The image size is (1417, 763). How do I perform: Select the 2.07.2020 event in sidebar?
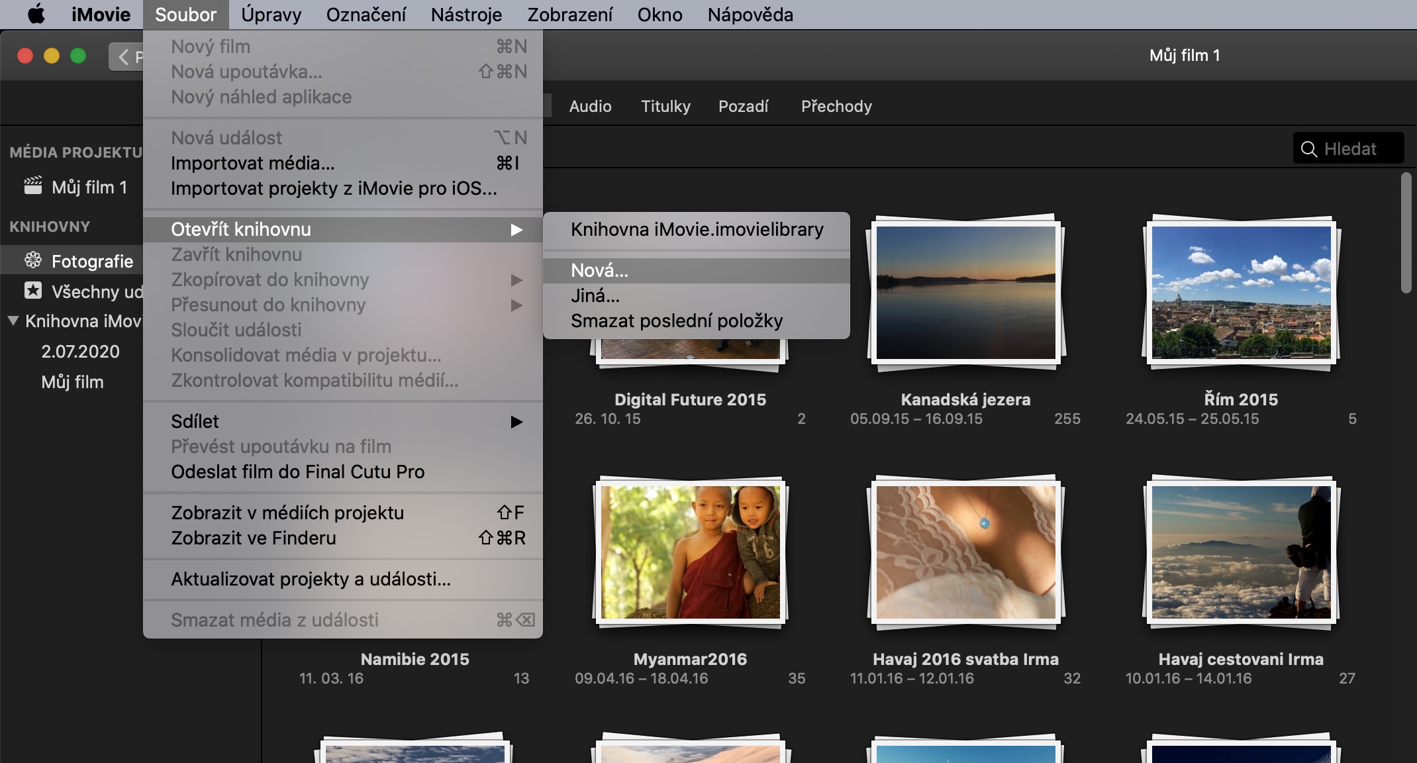point(80,352)
